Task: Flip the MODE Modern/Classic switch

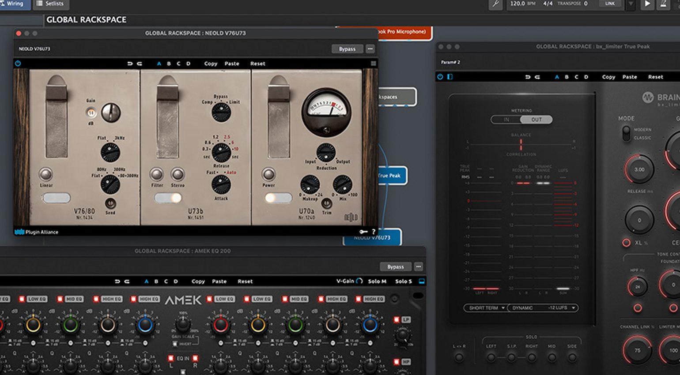Action: pyautogui.click(x=626, y=134)
